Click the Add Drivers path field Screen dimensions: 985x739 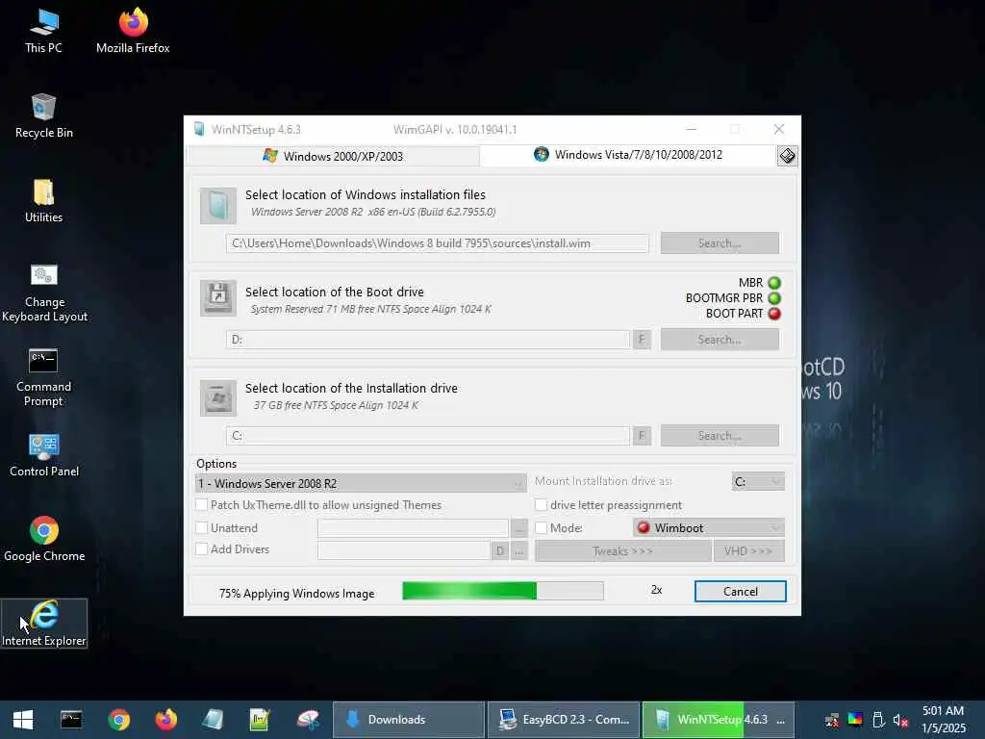(x=403, y=550)
